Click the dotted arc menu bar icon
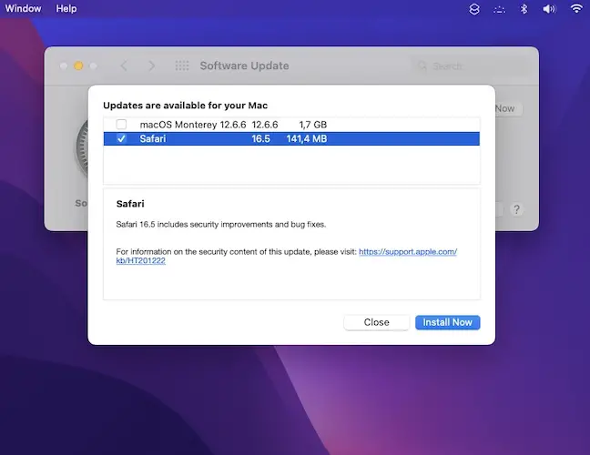590x455 pixels. point(498,8)
